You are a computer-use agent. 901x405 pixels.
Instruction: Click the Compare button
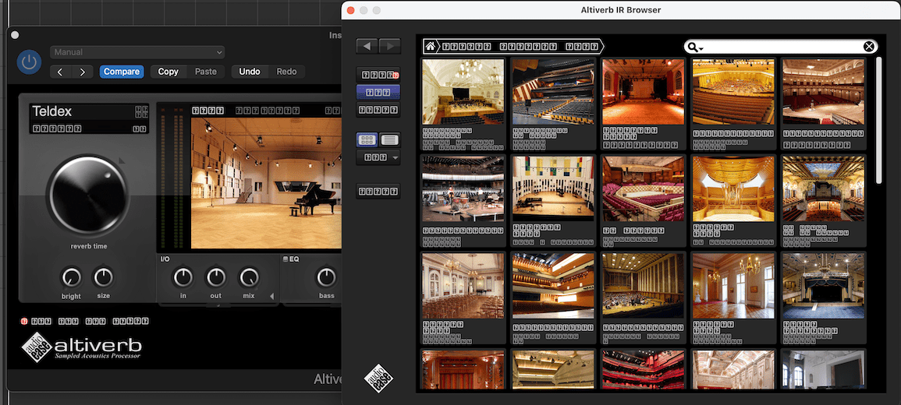(121, 72)
